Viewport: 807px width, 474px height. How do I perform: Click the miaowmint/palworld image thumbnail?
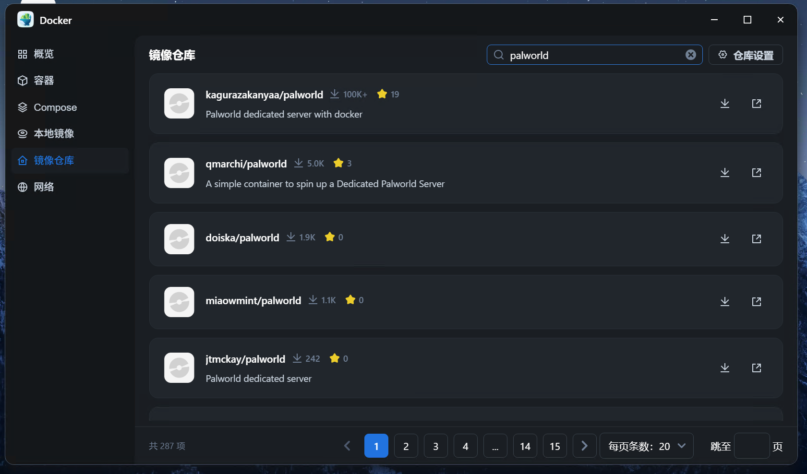(179, 302)
